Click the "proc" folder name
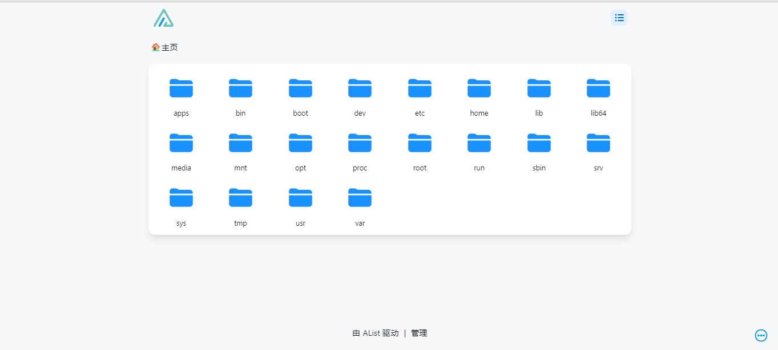The width and height of the screenshot is (778, 350). click(x=360, y=168)
